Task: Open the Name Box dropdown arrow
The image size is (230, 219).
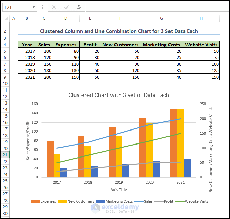Action: pos(33,7)
